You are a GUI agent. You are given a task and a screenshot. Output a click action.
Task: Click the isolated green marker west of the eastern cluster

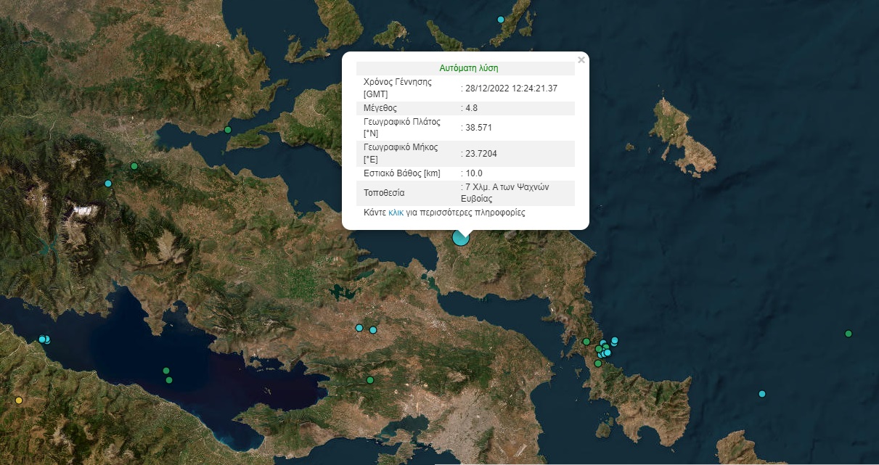[586, 342]
